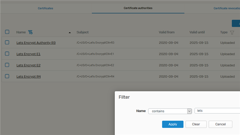Apply the name filter
Screen dimensions: 240x135
(172, 124)
